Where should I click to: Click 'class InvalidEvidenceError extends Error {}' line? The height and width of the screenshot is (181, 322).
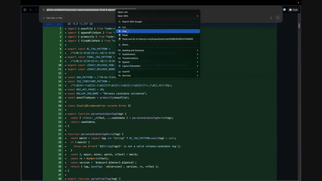99,106
